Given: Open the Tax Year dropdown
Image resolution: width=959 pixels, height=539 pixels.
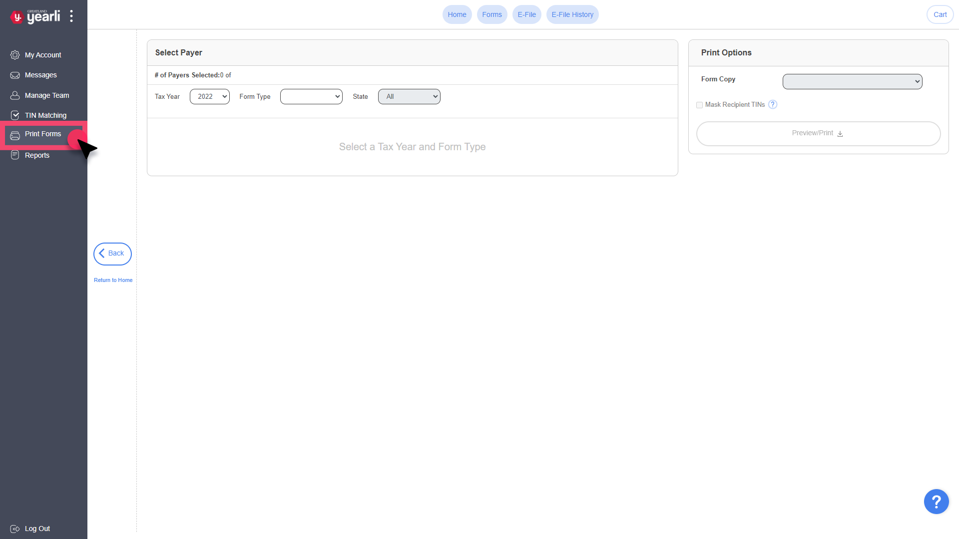Looking at the screenshot, I should coord(210,96).
